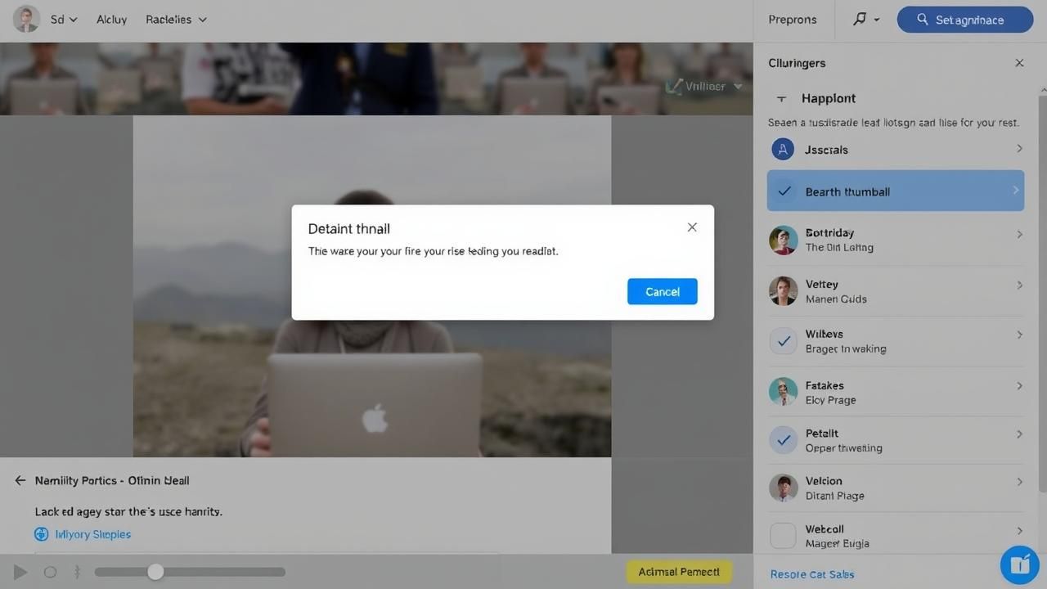Click the back arrow beside Namility Portics
This screenshot has width=1047, height=589.
tap(20, 481)
